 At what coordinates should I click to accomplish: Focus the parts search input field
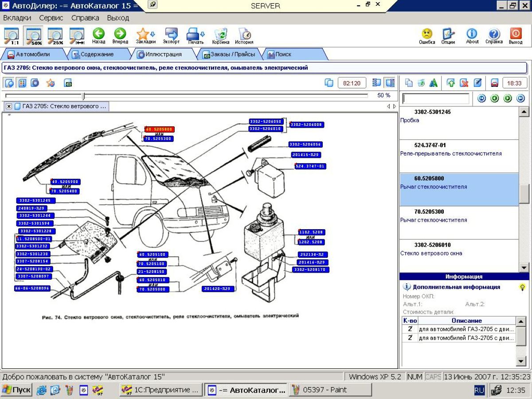point(435,98)
